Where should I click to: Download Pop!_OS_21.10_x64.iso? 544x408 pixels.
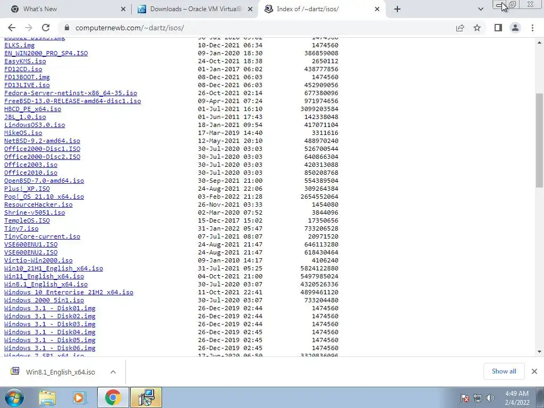(44, 197)
